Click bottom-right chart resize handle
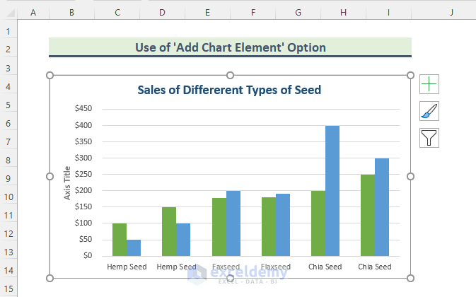Viewport: 476px width, 297px height. [x=411, y=277]
